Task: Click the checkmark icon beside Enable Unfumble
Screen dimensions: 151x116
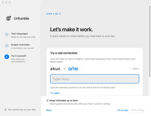Action: (x=7, y=45)
